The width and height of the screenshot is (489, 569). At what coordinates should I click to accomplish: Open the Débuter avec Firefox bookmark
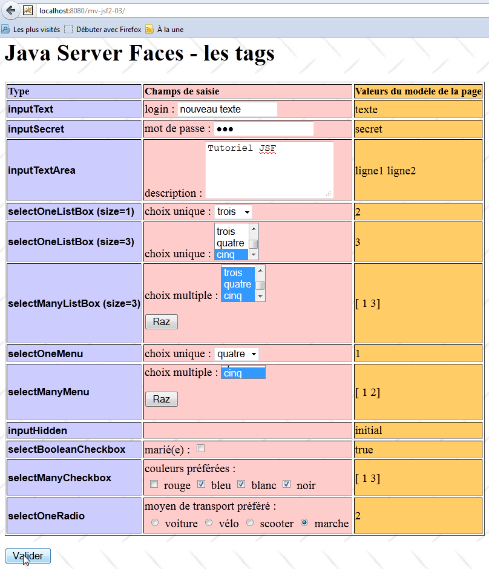point(103,29)
